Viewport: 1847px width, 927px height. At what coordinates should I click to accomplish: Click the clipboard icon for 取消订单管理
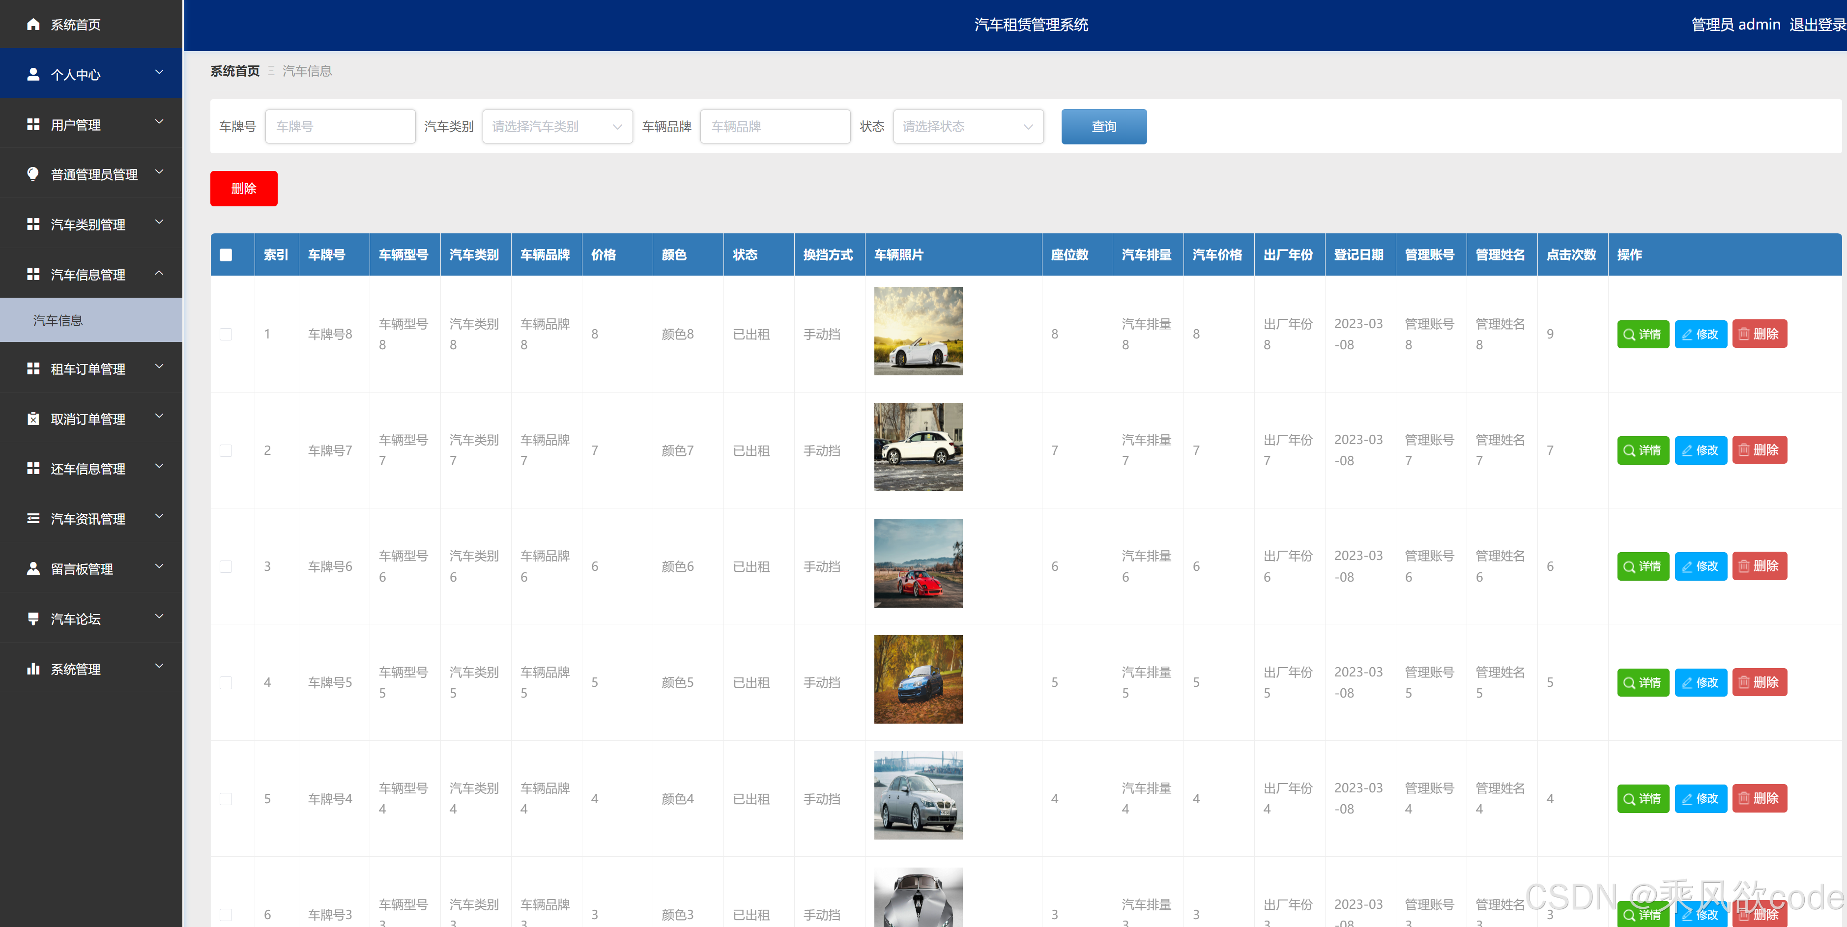(33, 419)
